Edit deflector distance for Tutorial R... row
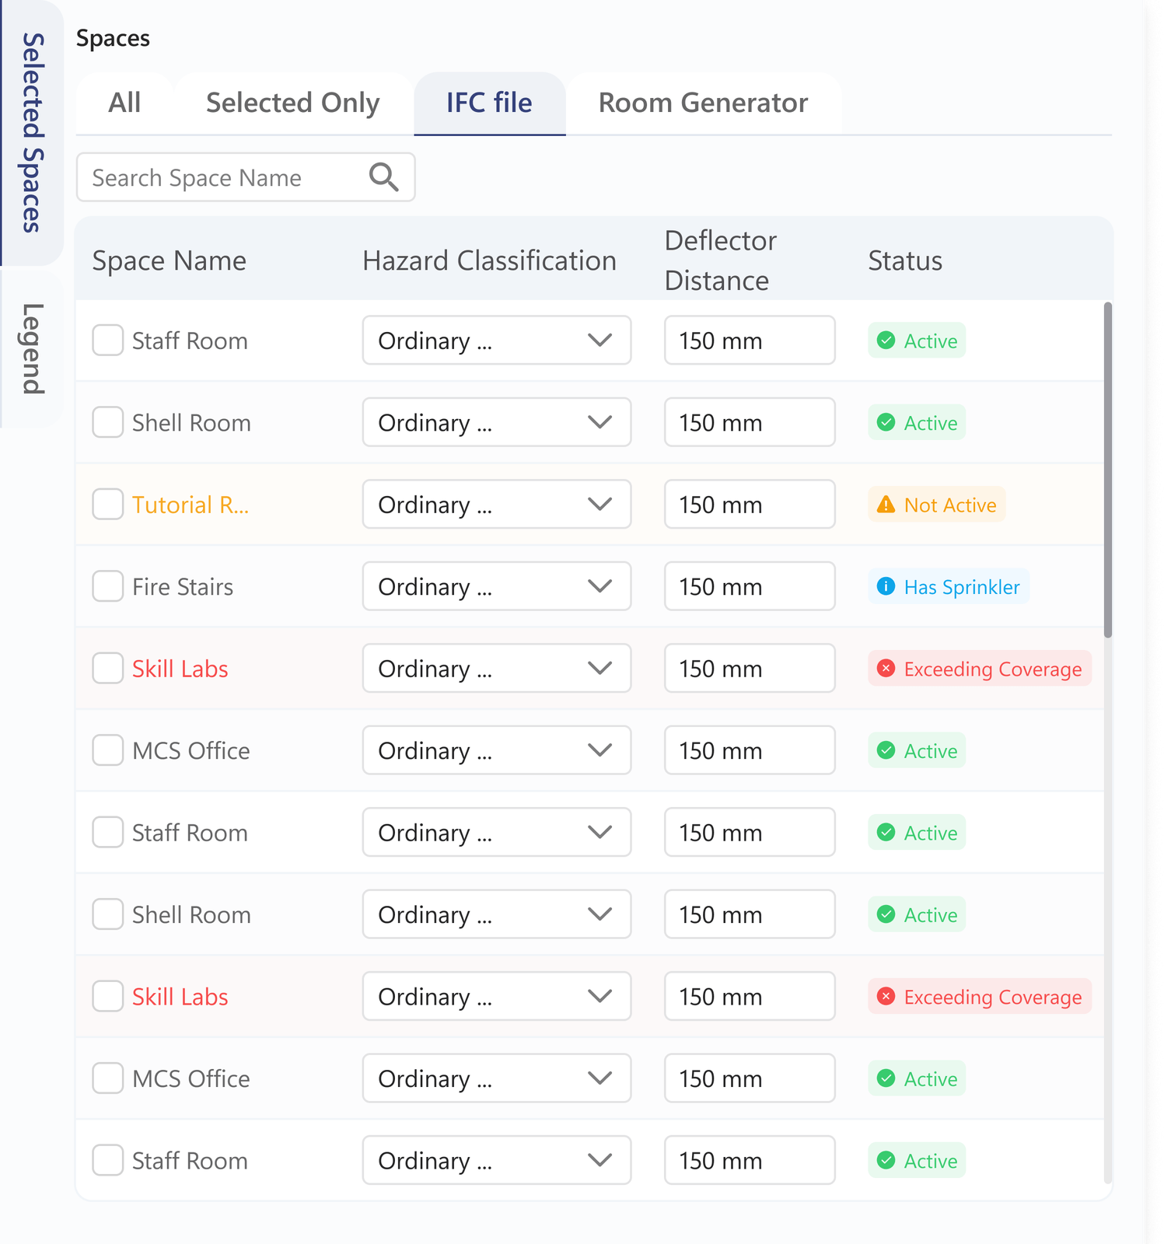Viewport: 1164px width, 1244px height. [x=750, y=505]
